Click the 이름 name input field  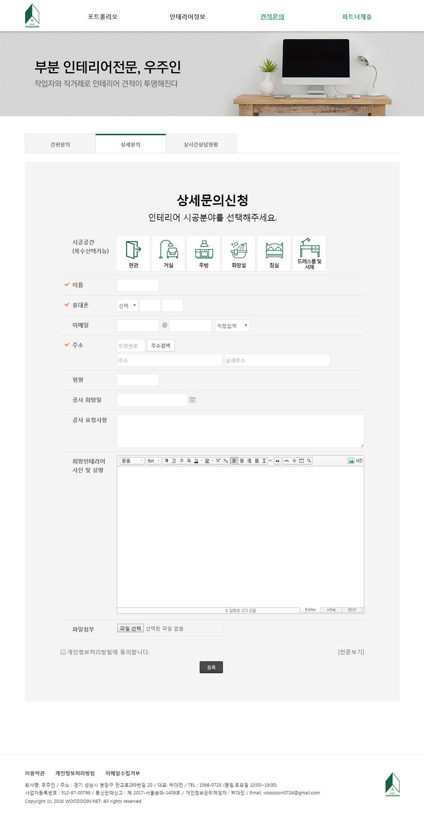pos(138,285)
